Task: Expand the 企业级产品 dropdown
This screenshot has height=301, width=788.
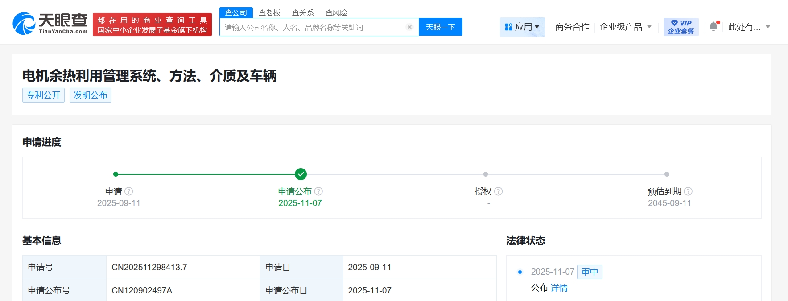Action: tap(625, 27)
